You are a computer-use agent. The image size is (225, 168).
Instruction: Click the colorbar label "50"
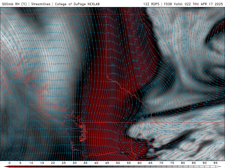tap(118, 163)
